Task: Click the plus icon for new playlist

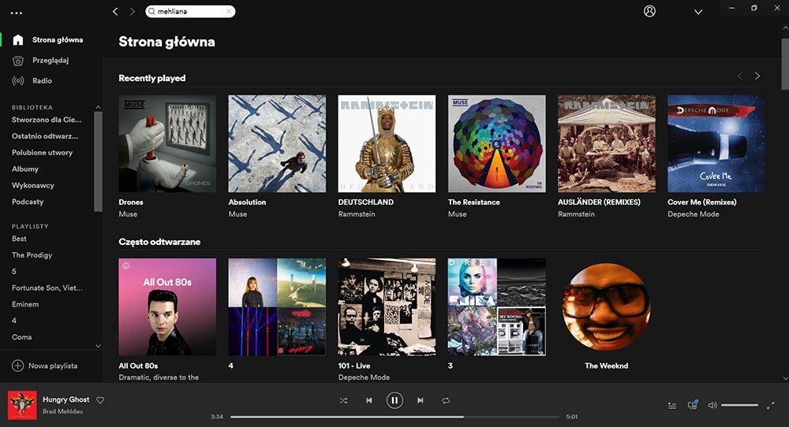Action: (x=17, y=366)
